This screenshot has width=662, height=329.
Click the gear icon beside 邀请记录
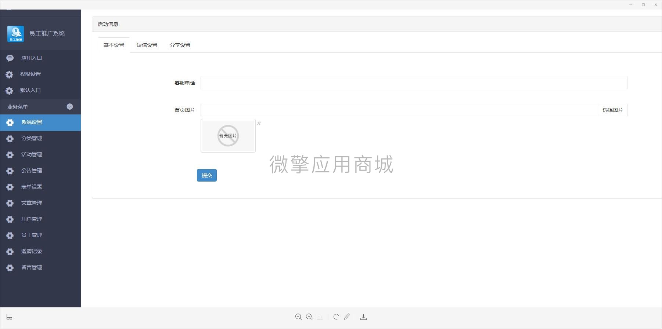tap(10, 252)
